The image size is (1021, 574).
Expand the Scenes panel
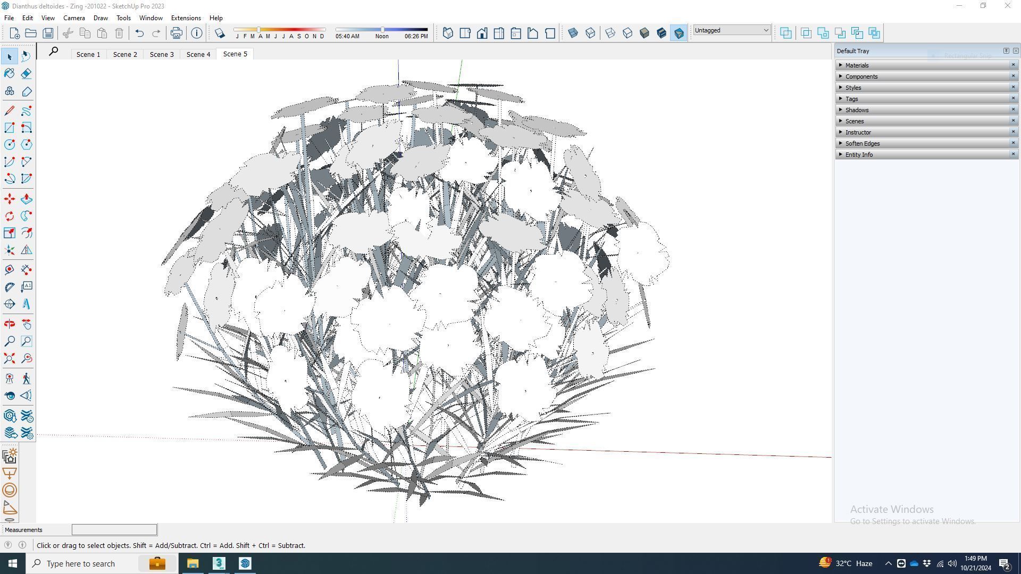click(926, 121)
